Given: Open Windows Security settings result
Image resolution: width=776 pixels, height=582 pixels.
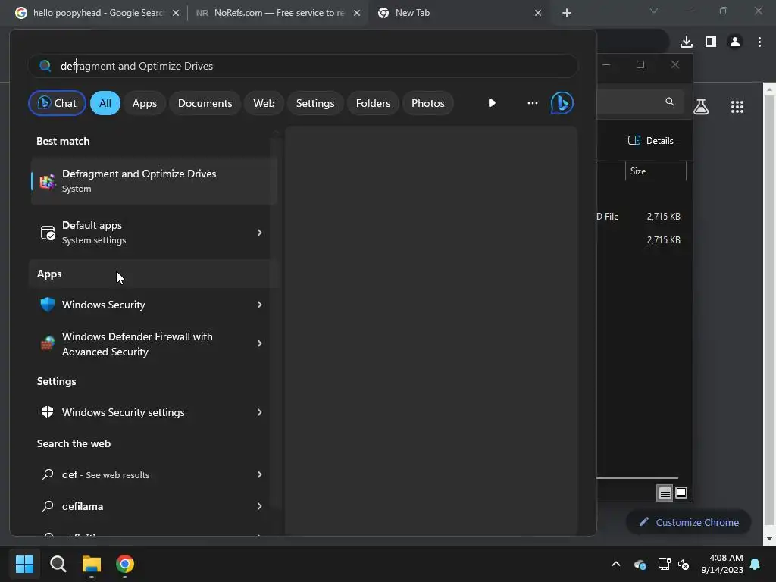Looking at the screenshot, I should (x=150, y=412).
